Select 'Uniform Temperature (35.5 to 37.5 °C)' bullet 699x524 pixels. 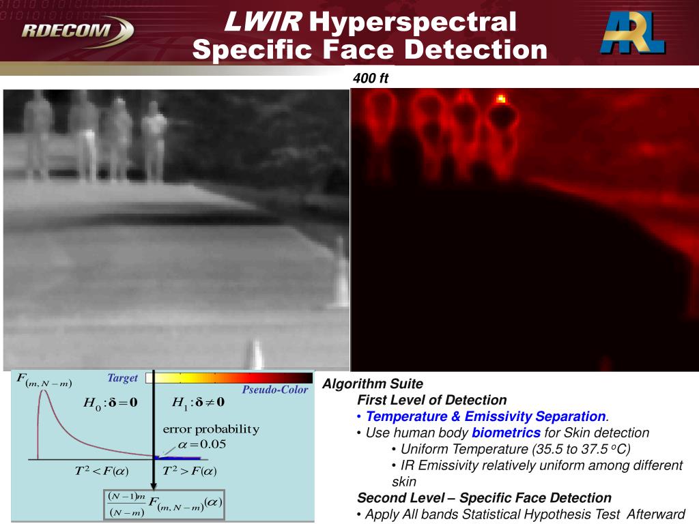511,449
